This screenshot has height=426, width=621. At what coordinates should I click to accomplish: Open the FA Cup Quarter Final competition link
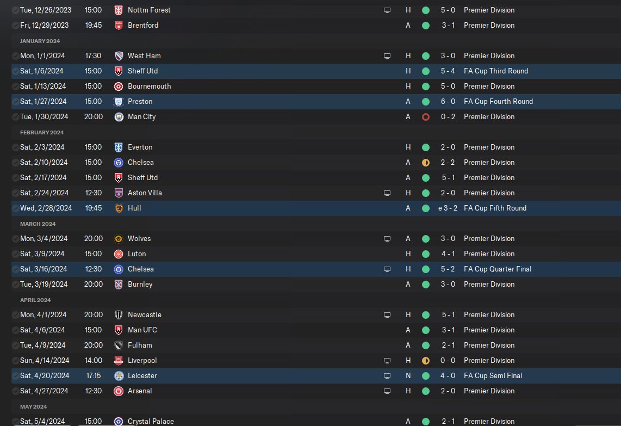coord(498,269)
